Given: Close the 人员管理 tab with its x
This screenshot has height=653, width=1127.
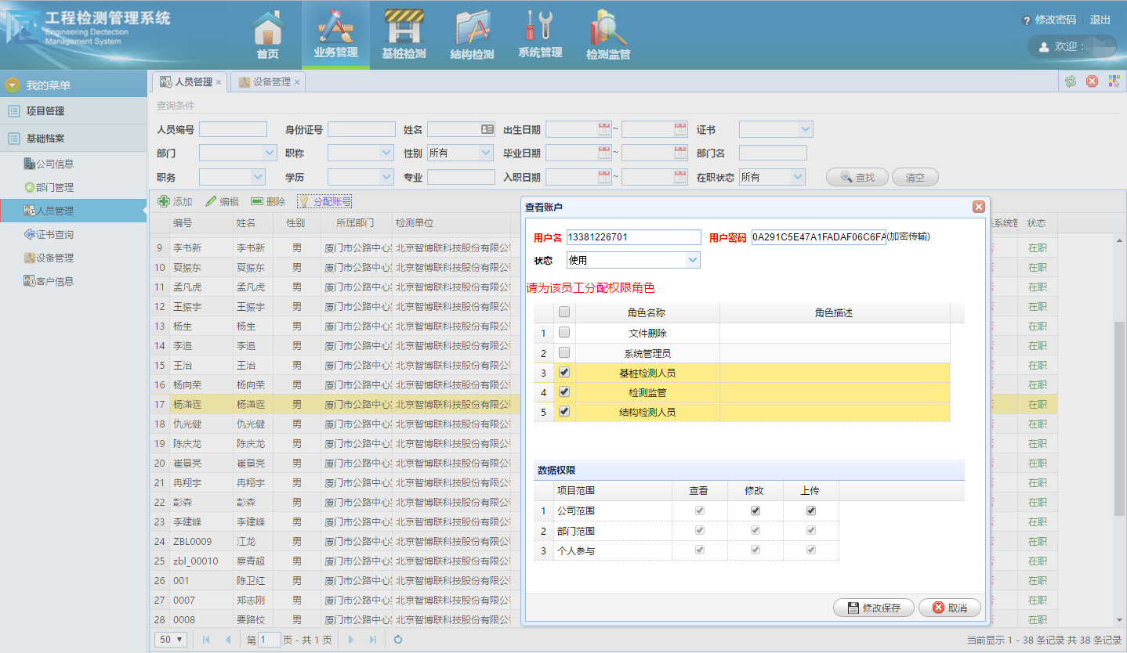Looking at the screenshot, I should pyautogui.click(x=219, y=82).
